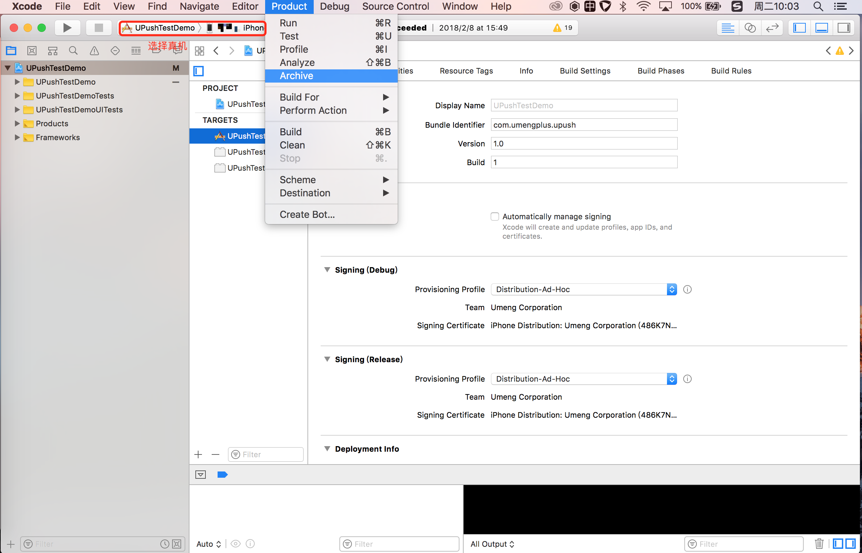862x553 pixels.
Task: Choose Clean from Product menu
Action: [x=331, y=145]
